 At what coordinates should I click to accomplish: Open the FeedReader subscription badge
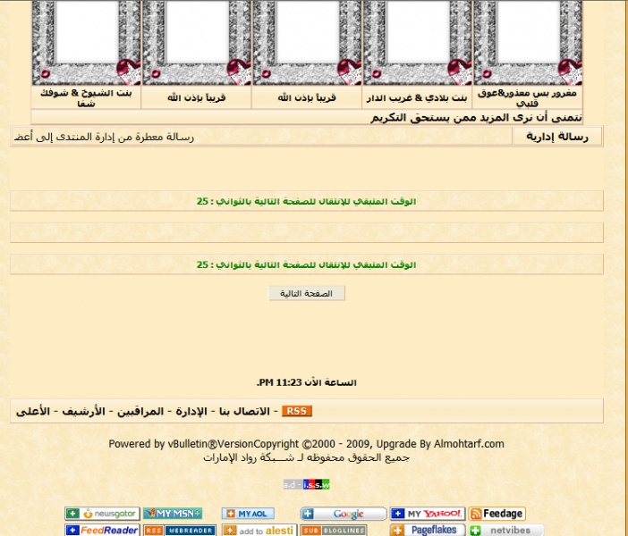[x=102, y=530]
